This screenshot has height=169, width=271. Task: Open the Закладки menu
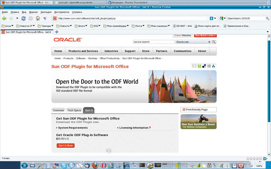[x=46, y=12]
